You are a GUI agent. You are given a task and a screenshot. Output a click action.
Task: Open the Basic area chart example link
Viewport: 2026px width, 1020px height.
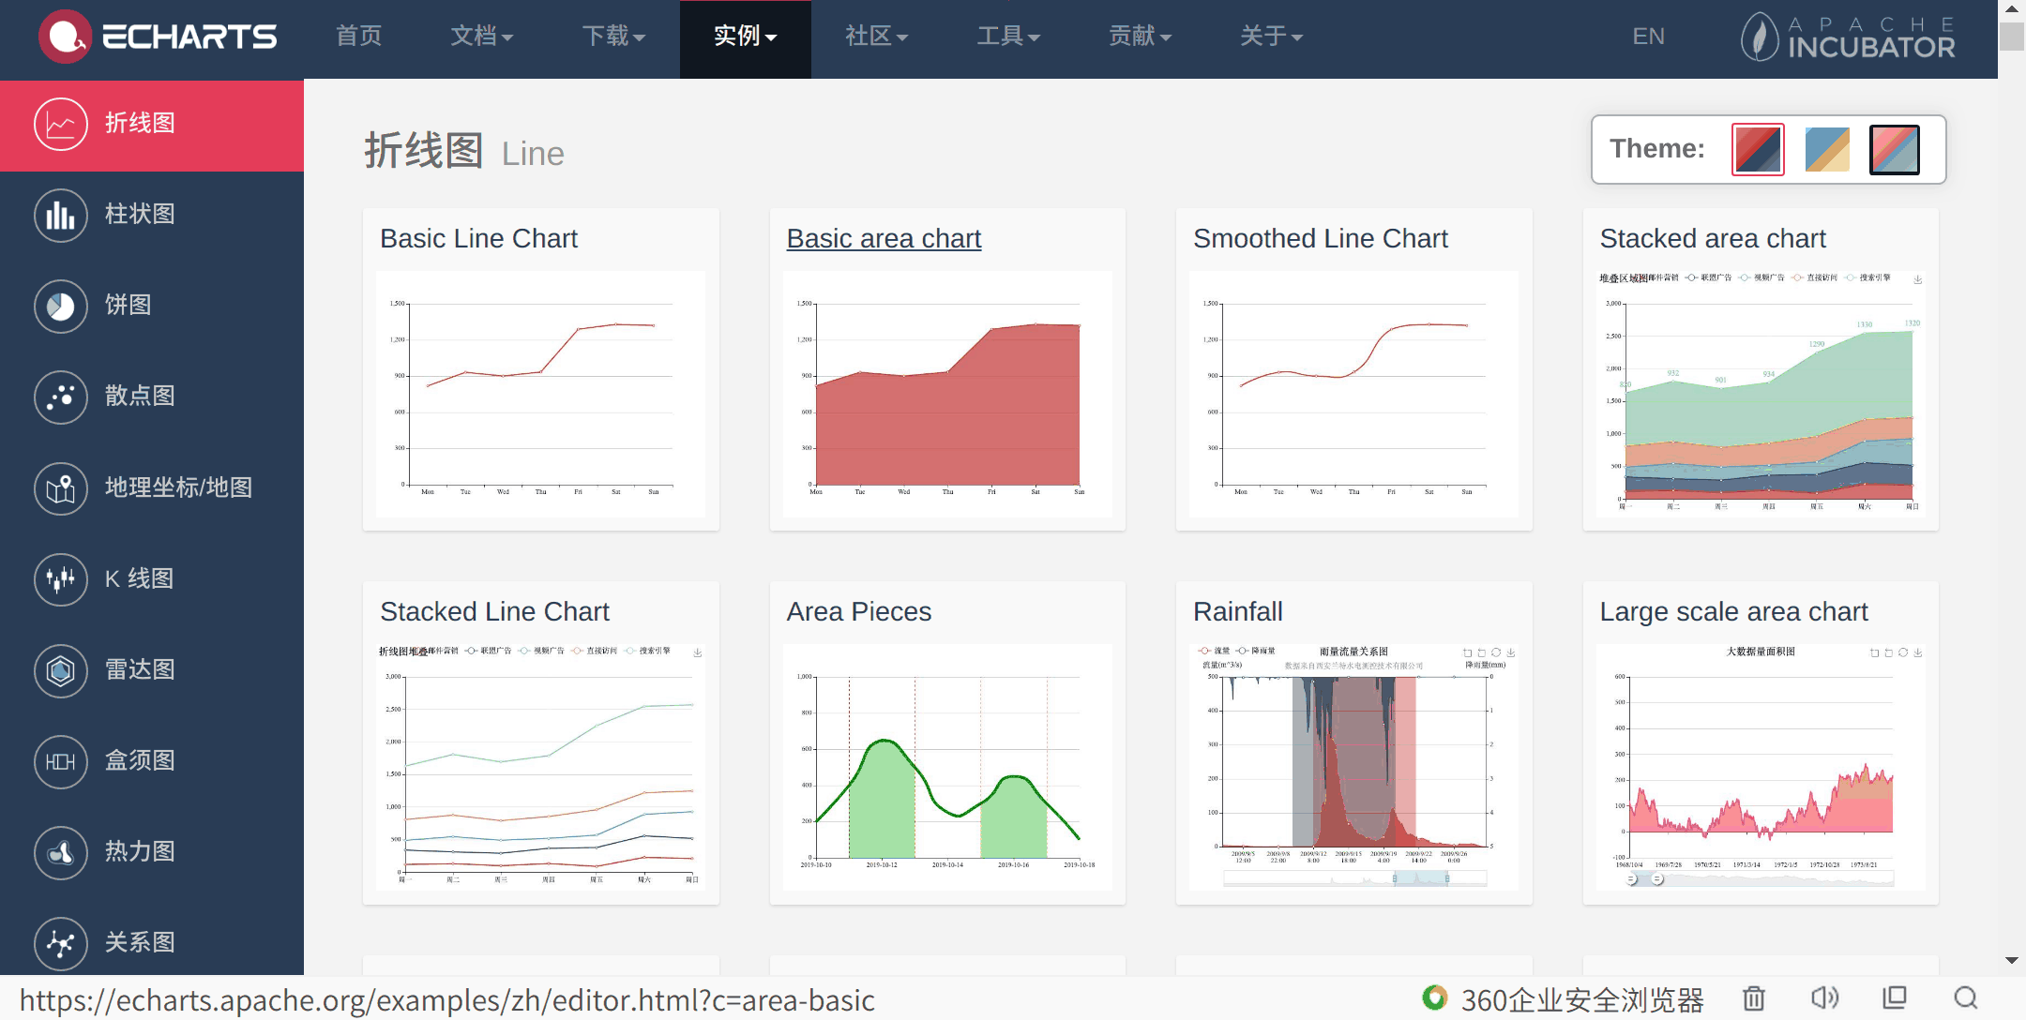883,238
